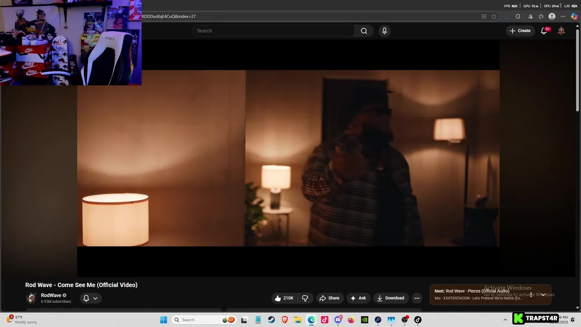Screen dimensions: 581x327
Task: Open OBS Studio from taskbar
Action: [404, 320]
